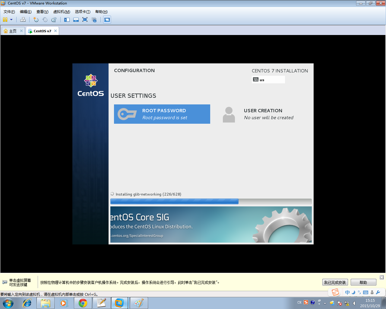Click the installation progress bar
386x309 pixels.
tap(211, 201)
